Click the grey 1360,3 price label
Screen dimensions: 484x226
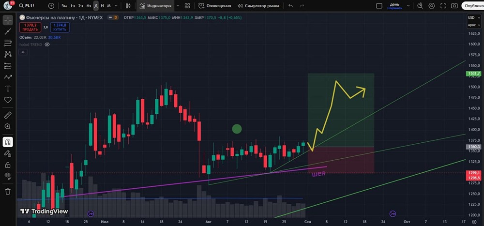(x=474, y=147)
